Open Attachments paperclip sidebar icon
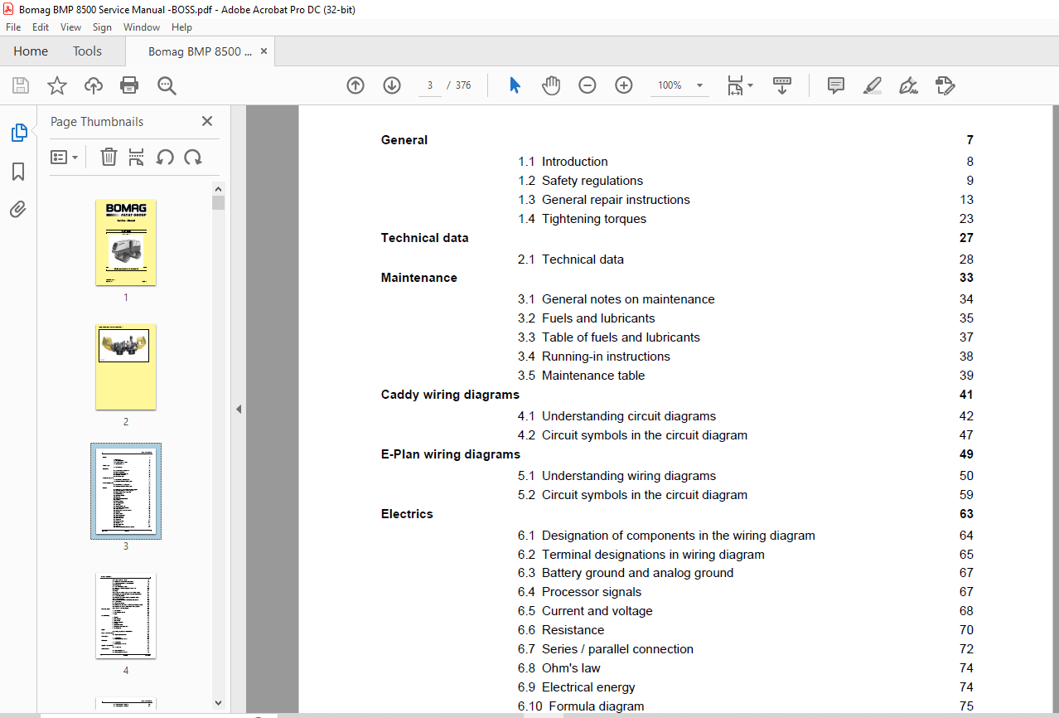The height and width of the screenshot is (718, 1059). point(18,209)
